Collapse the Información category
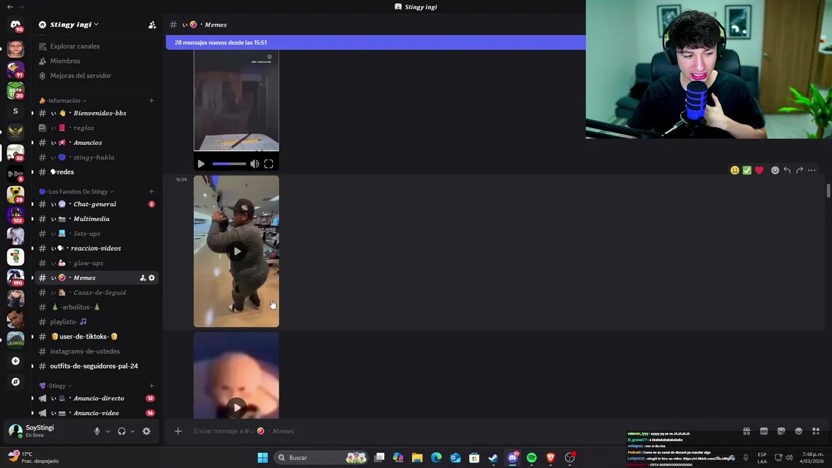Viewport: 832px width, 468px height. point(62,101)
